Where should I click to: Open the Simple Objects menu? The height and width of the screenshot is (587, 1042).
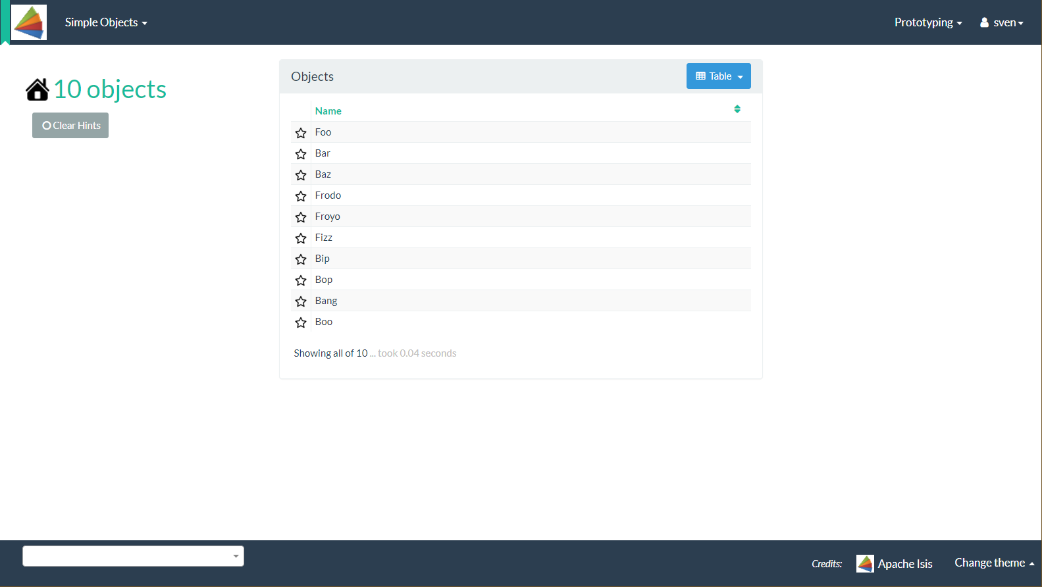coord(105,22)
